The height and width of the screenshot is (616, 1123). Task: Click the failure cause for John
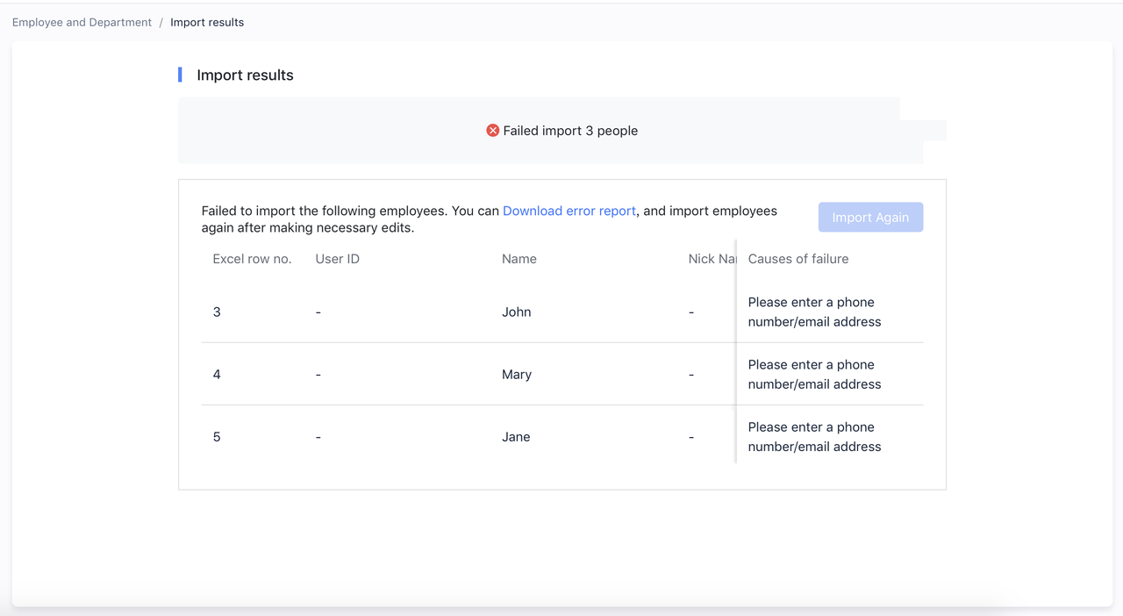pos(814,312)
